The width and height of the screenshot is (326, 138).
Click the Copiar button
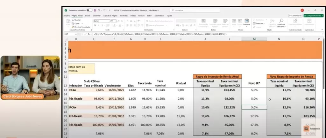(76, 23)
